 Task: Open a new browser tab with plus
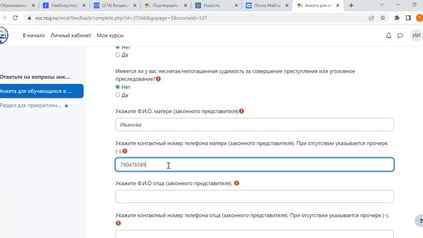click(x=351, y=5)
